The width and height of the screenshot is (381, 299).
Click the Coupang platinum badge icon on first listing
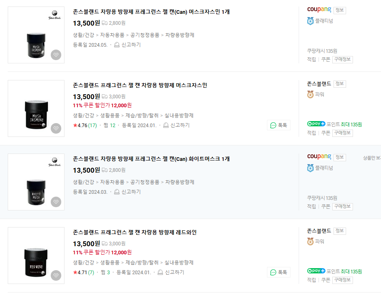point(310,21)
